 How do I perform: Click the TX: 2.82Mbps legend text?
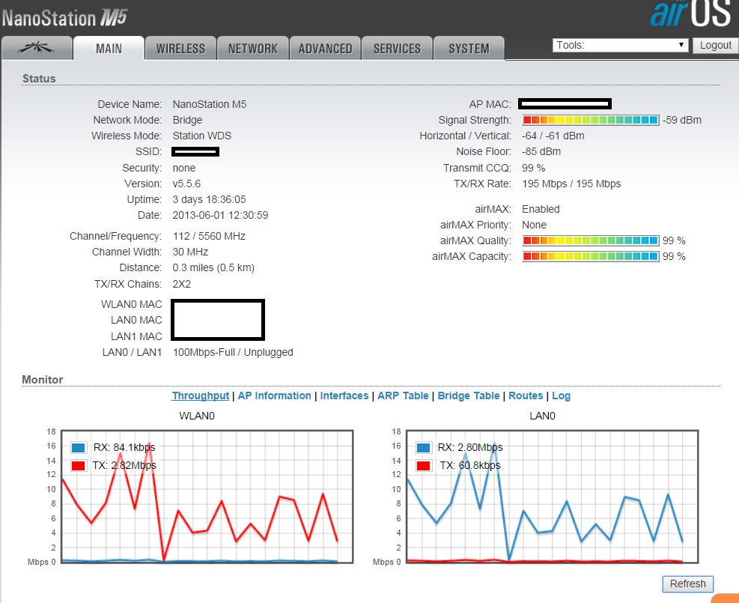point(124,466)
